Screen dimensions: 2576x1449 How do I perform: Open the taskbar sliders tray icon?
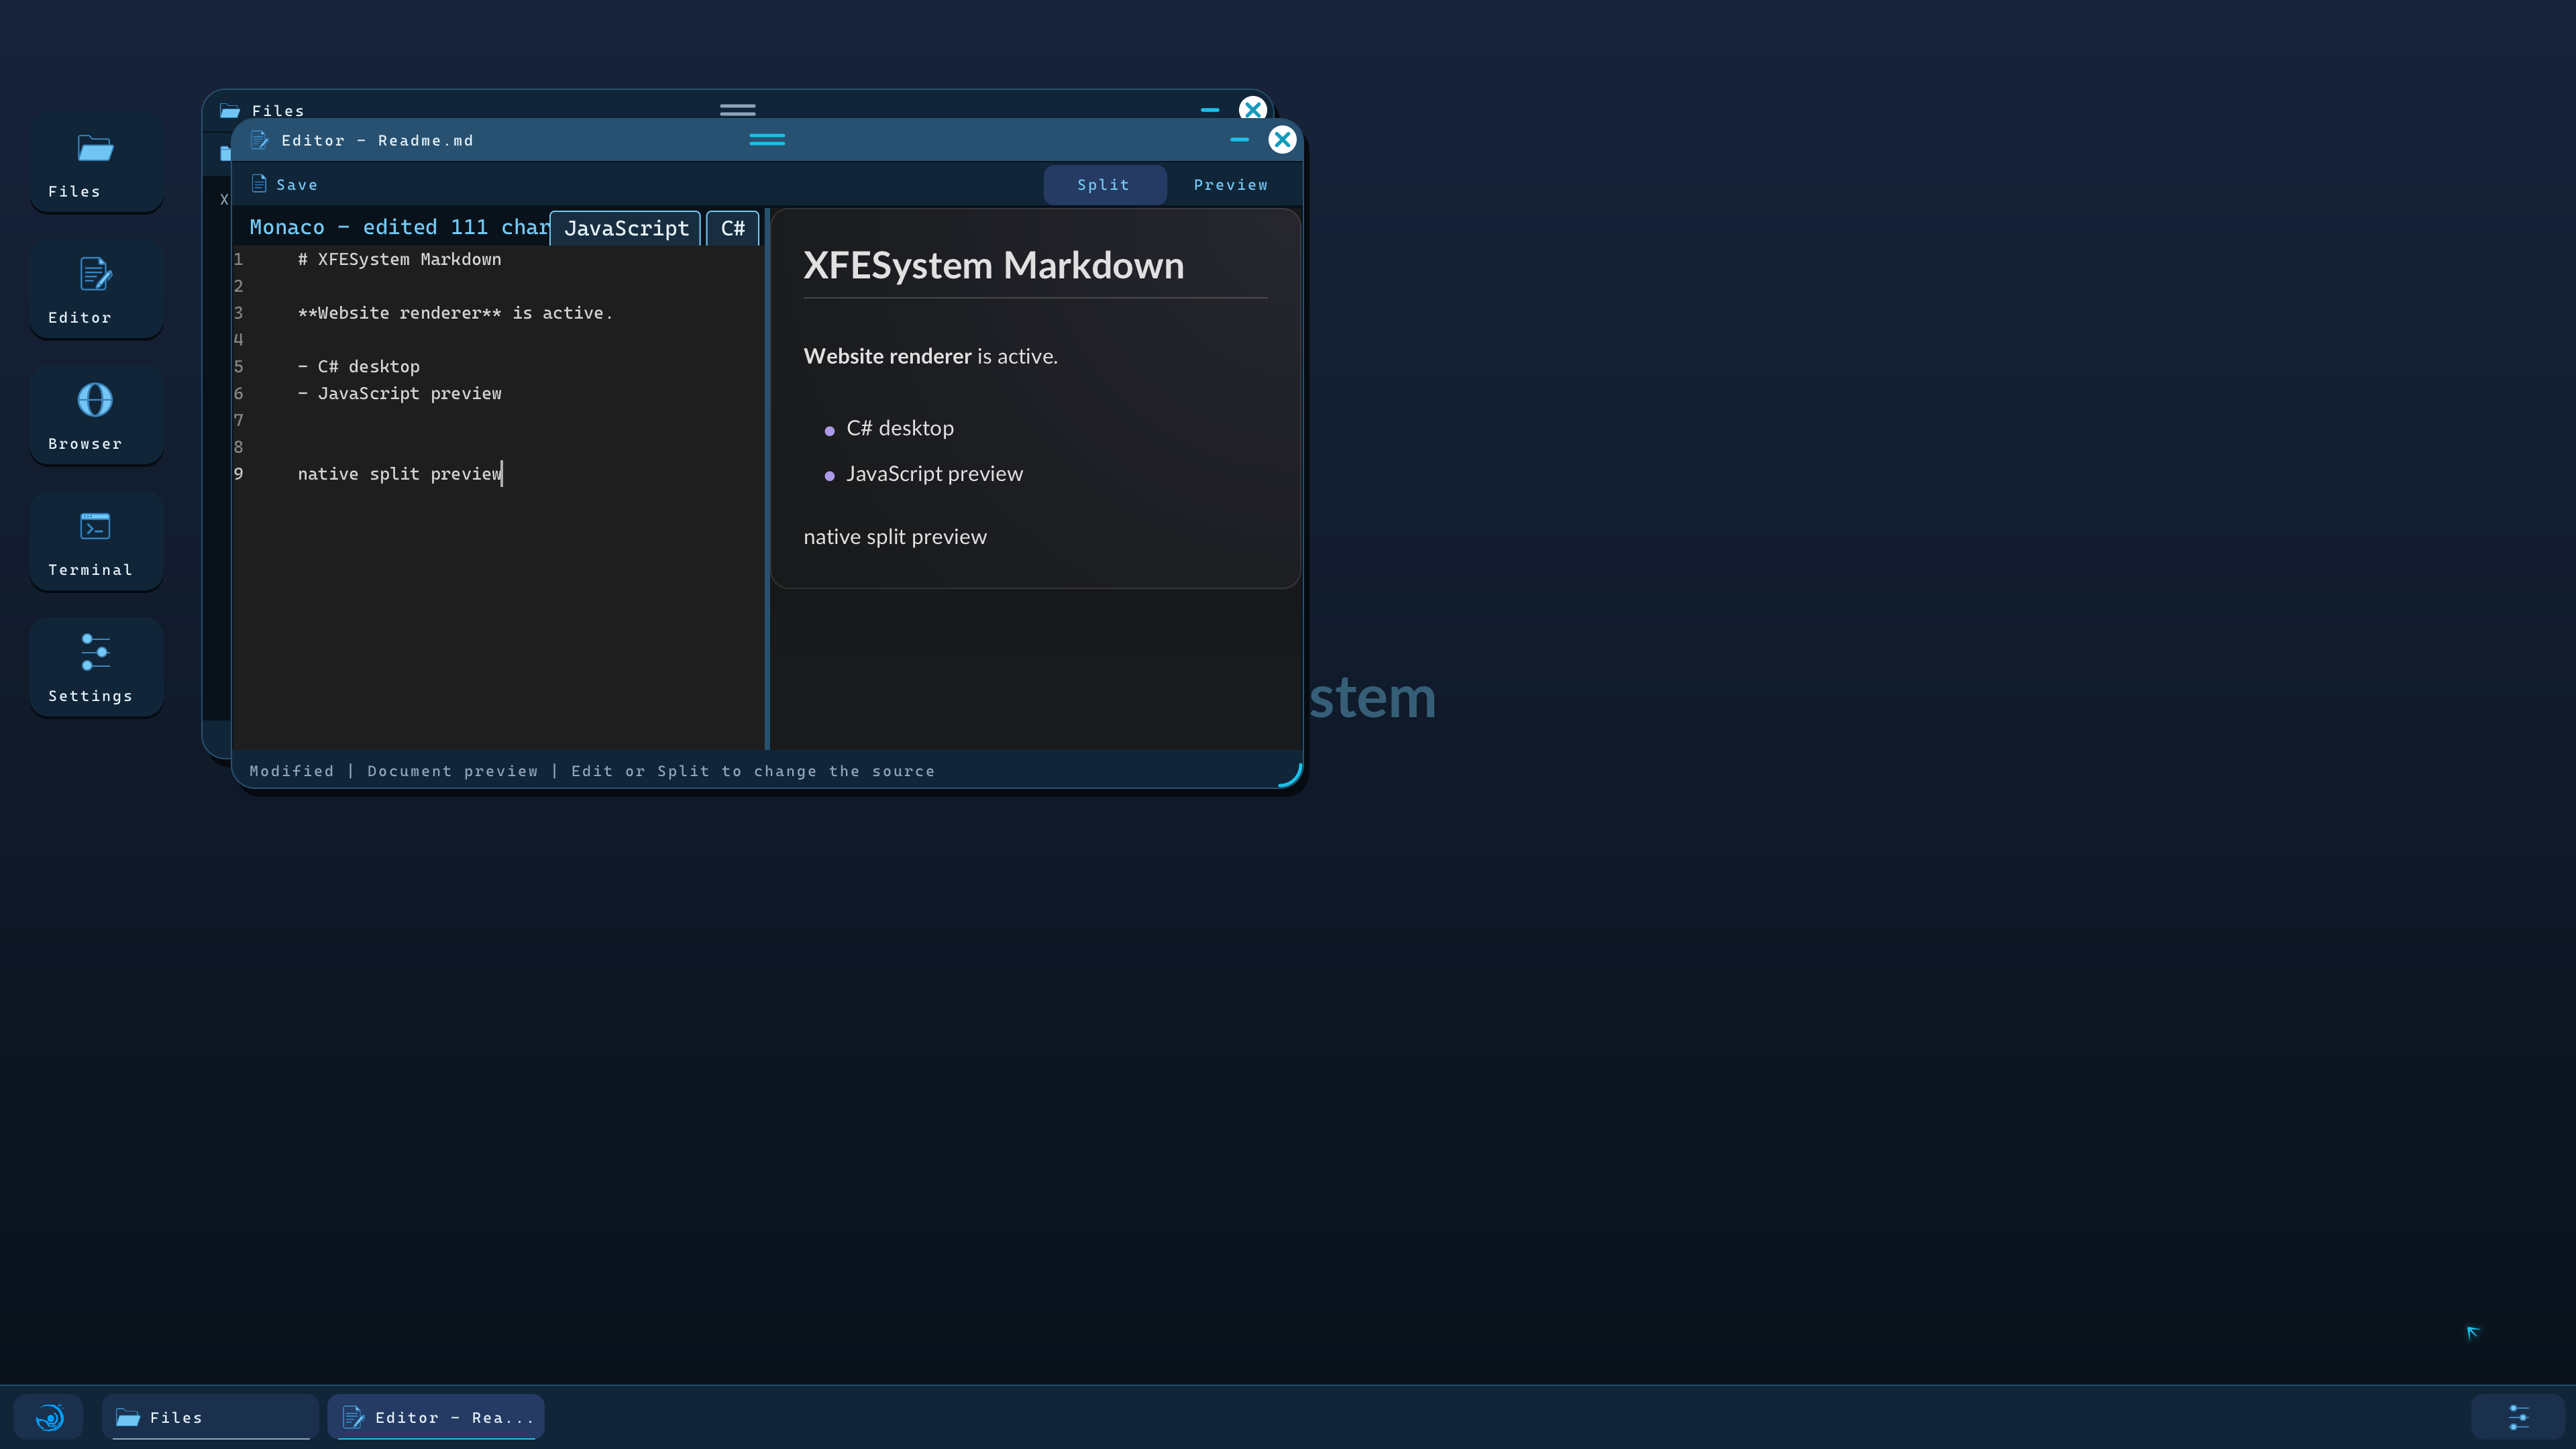2518,1417
